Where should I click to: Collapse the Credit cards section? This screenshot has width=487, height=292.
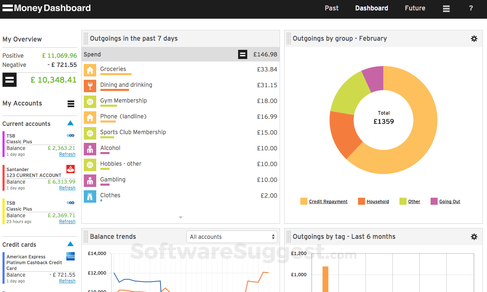tap(70, 244)
